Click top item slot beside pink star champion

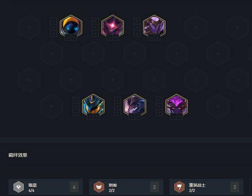95,21
